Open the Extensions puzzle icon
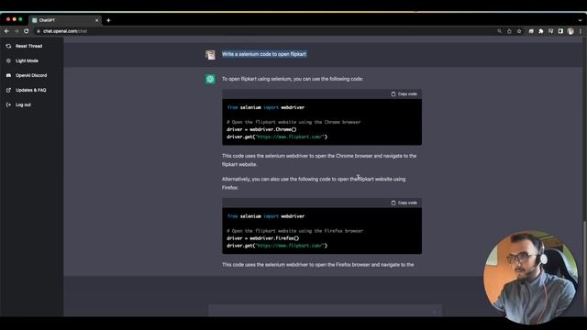The image size is (587, 330). pyautogui.click(x=540, y=31)
